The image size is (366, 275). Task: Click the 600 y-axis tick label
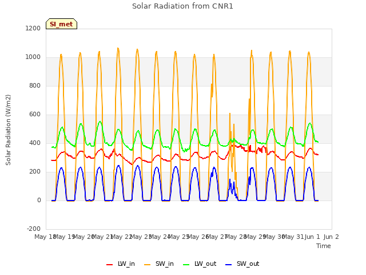click(35, 115)
